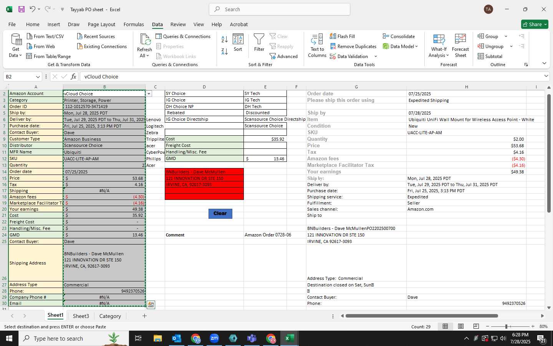This screenshot has width=553, height=346.
Task: Click the Subtotal button
Action: [x=490, y=56]
